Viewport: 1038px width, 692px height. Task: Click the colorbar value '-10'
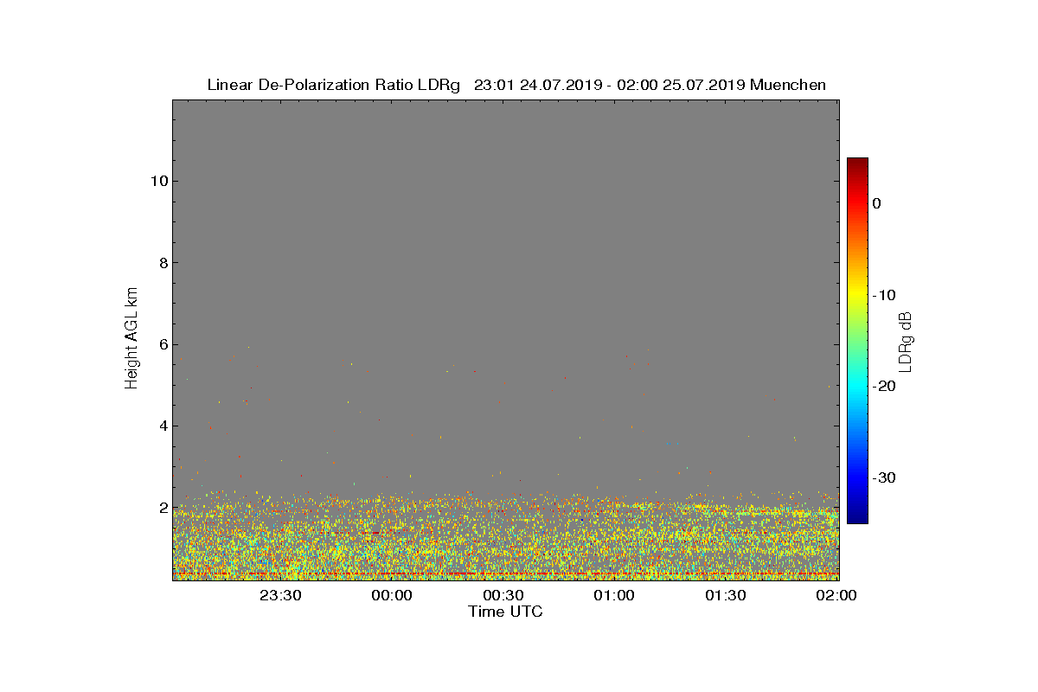[884, 295]
